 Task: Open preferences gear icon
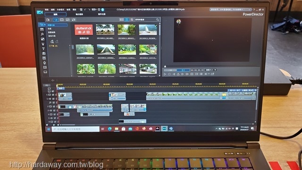click(99, 9)
